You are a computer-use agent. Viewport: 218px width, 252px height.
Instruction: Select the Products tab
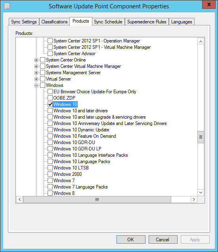(x=81, y=21)
